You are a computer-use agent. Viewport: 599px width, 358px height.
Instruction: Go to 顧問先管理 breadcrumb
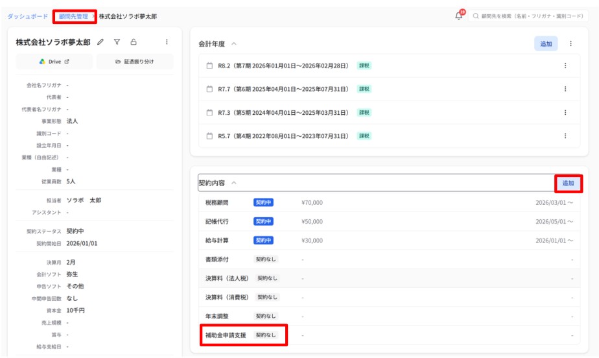tap(73, 16)
